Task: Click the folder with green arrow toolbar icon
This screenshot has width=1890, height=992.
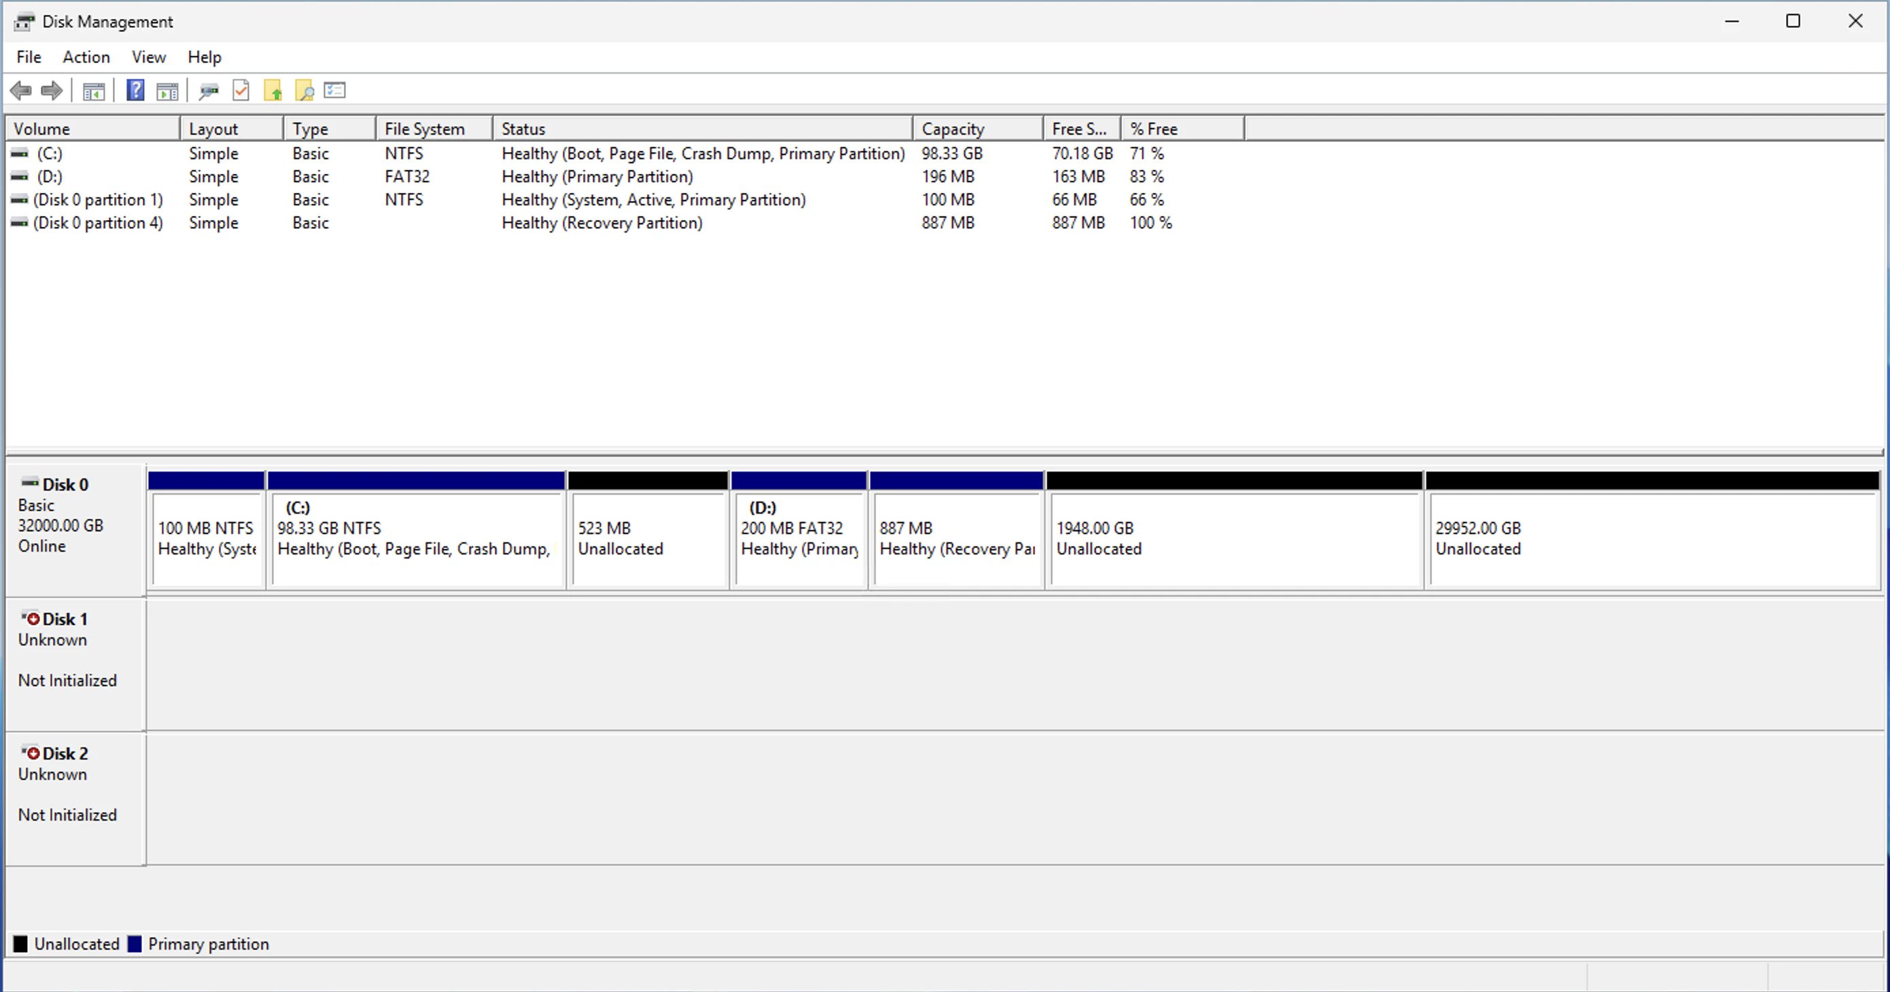Action: coord(273,90)
